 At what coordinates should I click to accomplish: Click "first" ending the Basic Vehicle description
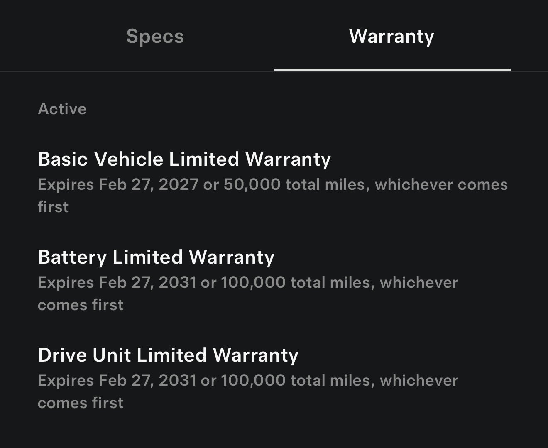tap(53, 207)
